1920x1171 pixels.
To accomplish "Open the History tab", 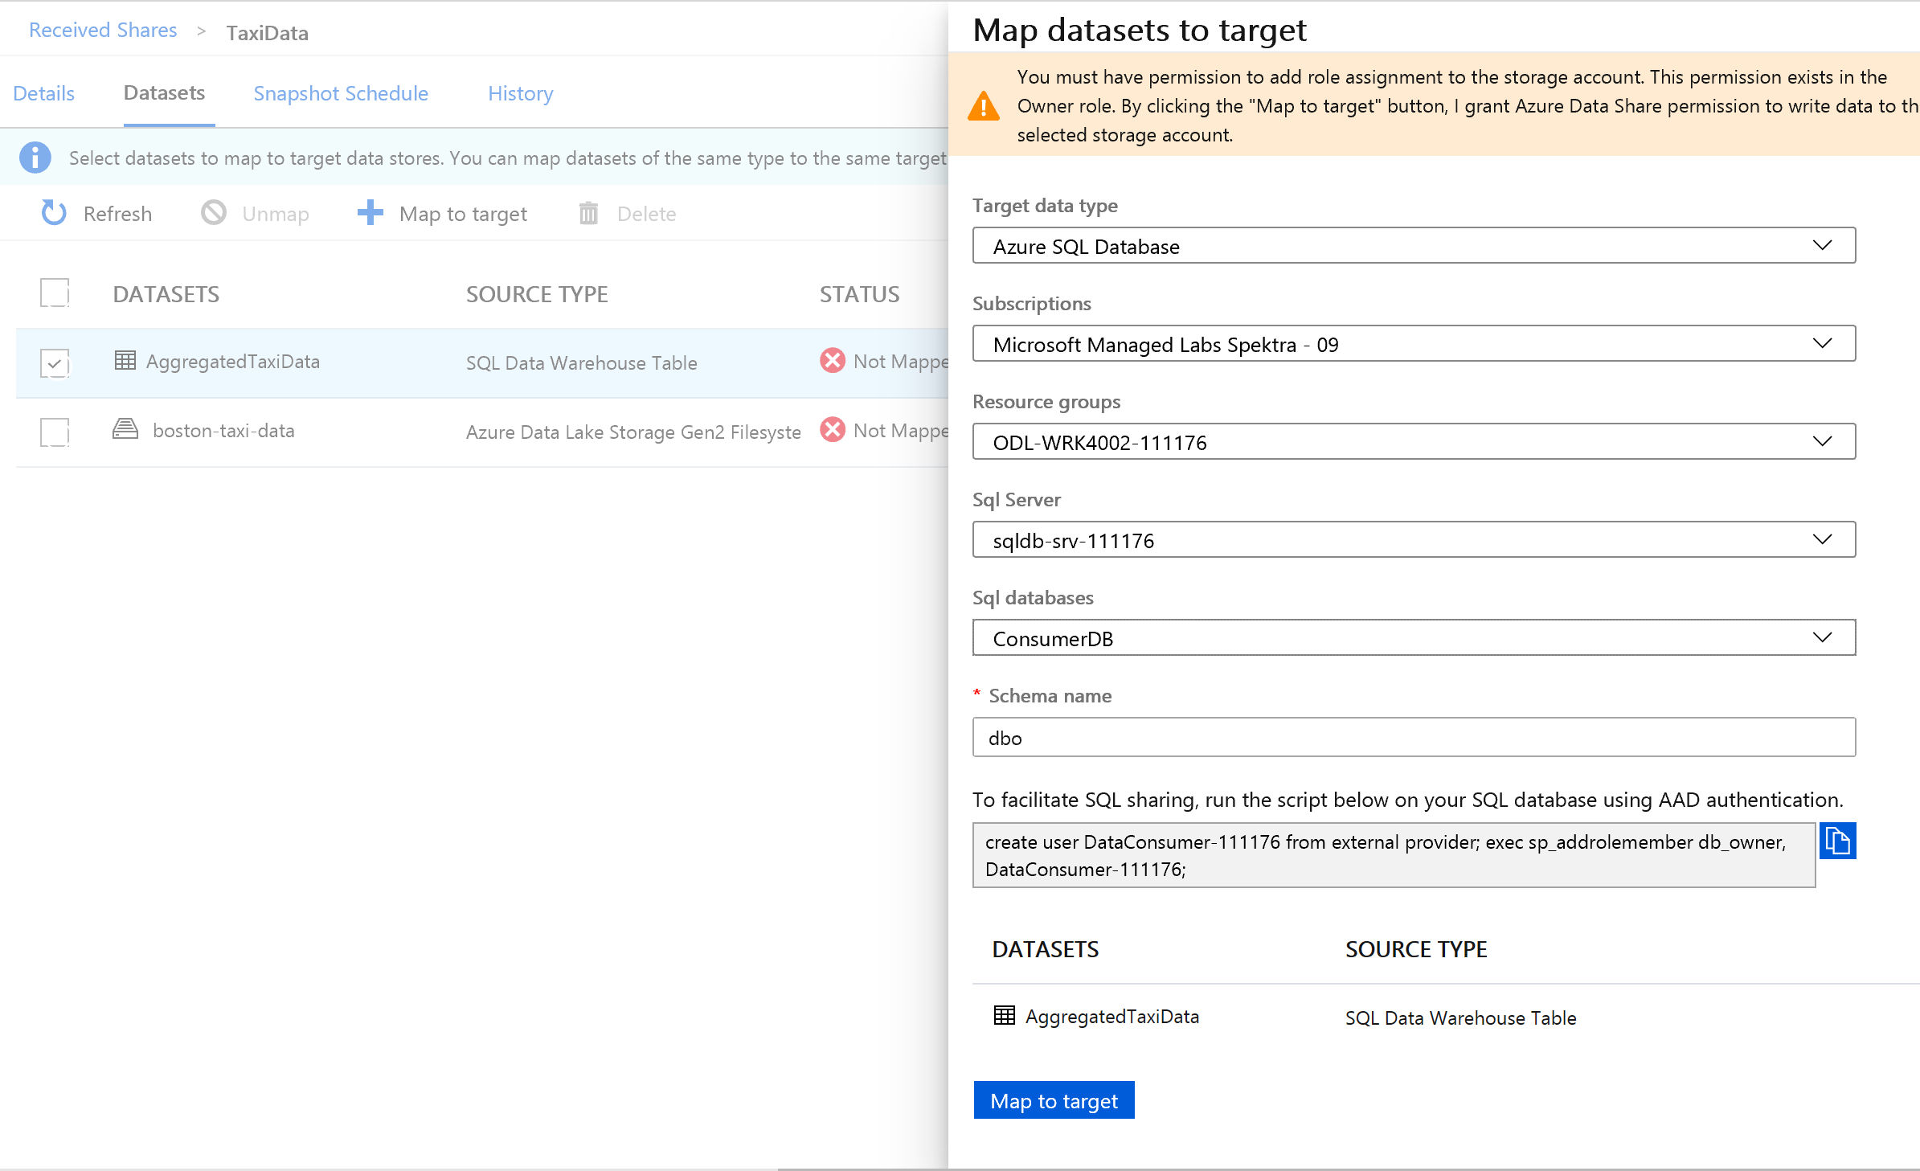I will pos(520,93).
